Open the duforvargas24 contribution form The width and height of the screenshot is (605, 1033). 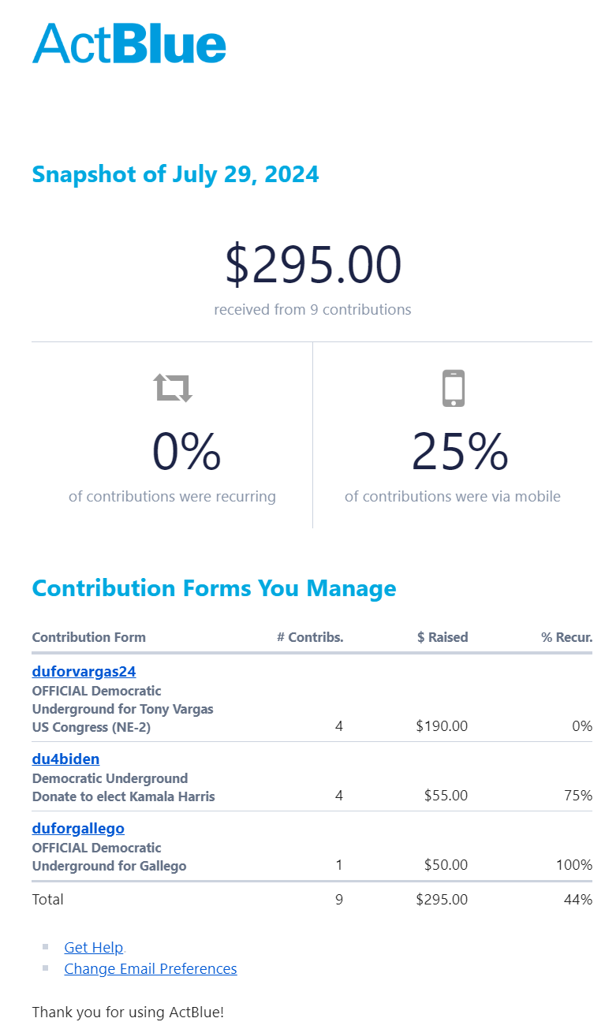[84, 672]
